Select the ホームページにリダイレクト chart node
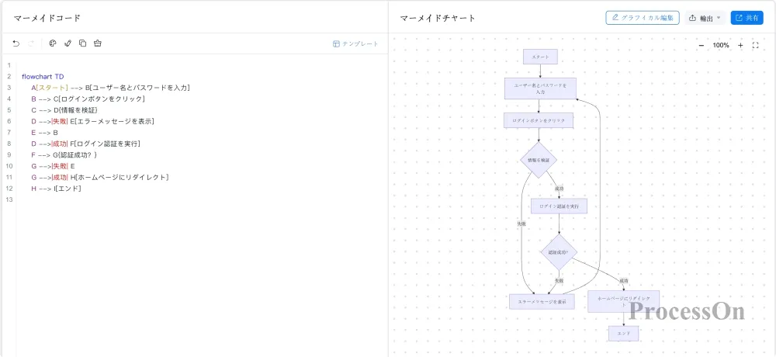 tap(624, 301)
